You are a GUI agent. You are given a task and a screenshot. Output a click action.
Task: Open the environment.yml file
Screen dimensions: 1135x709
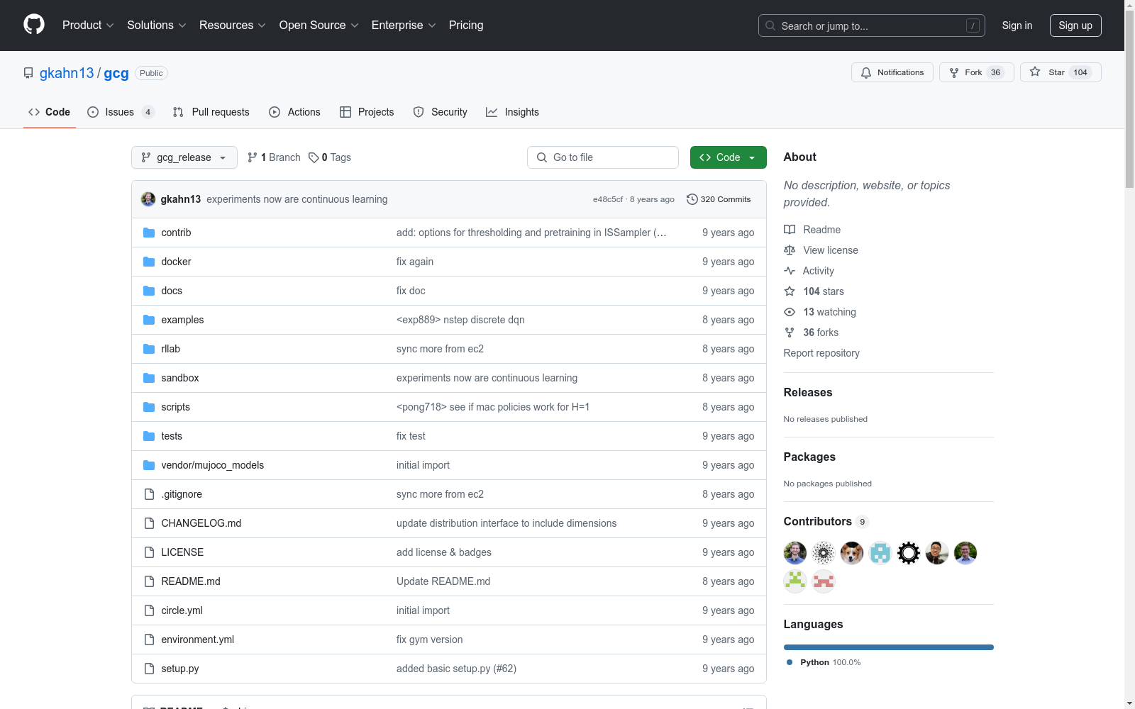(198, 640)
